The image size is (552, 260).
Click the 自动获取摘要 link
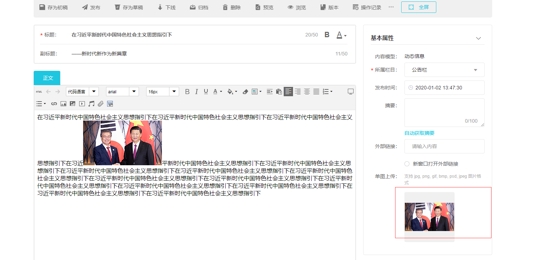point(419,133)
